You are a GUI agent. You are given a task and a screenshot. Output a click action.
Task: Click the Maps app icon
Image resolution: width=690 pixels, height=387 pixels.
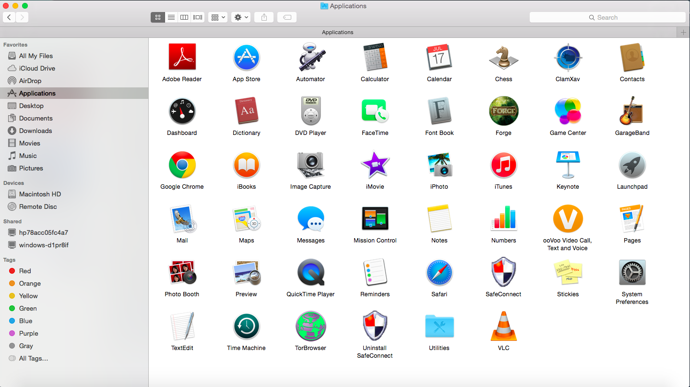click(246, 218)
